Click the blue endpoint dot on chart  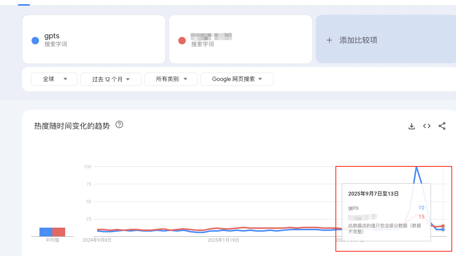click(443, 229)
